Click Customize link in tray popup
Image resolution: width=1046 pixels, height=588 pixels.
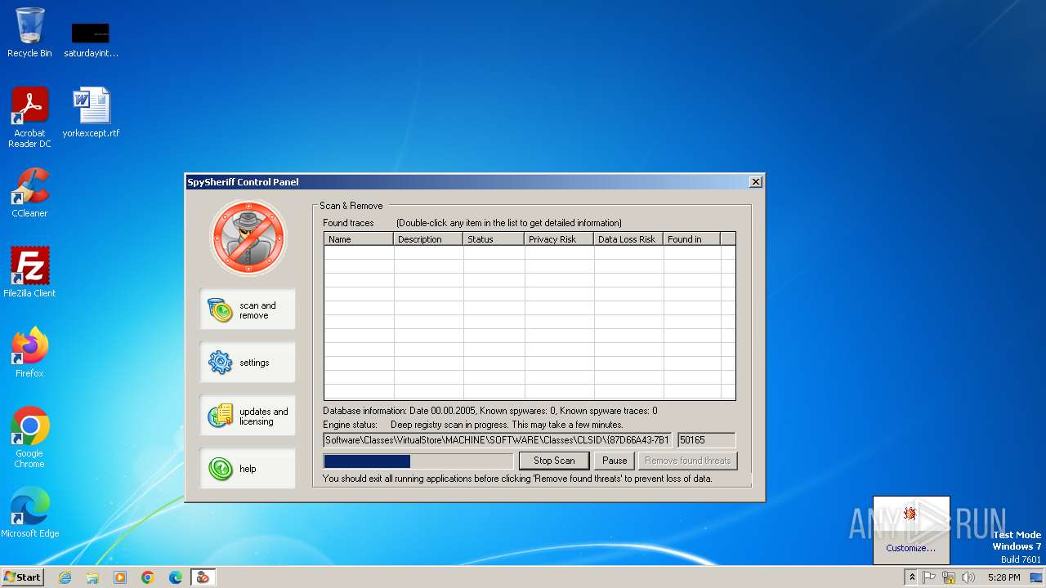click(910, 548)
